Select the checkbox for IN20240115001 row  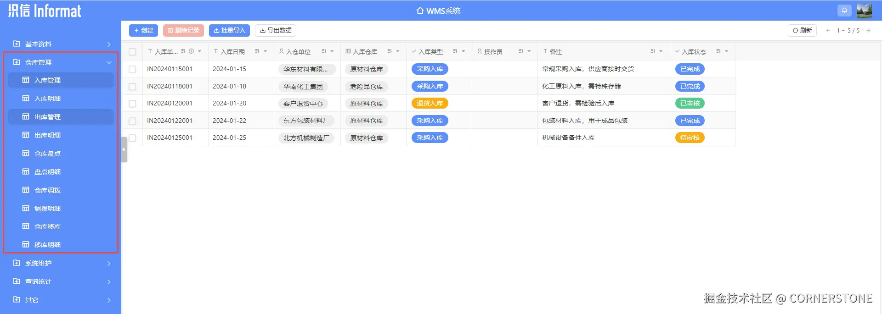click(132, 69)
